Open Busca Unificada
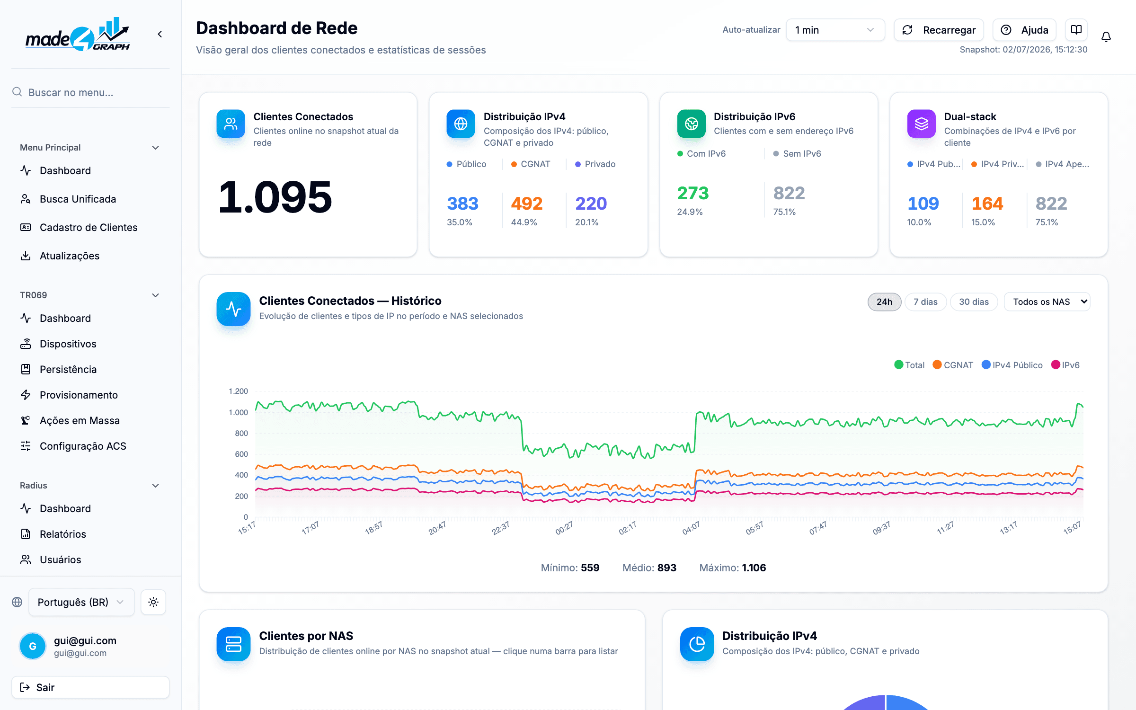The height and width of the screenshot is (710, 1136). 90,199
